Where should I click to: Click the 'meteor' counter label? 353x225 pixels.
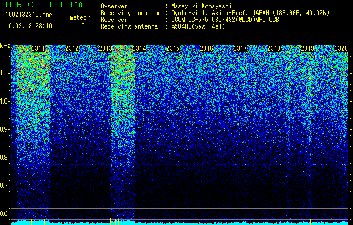[x=80, y=17]
